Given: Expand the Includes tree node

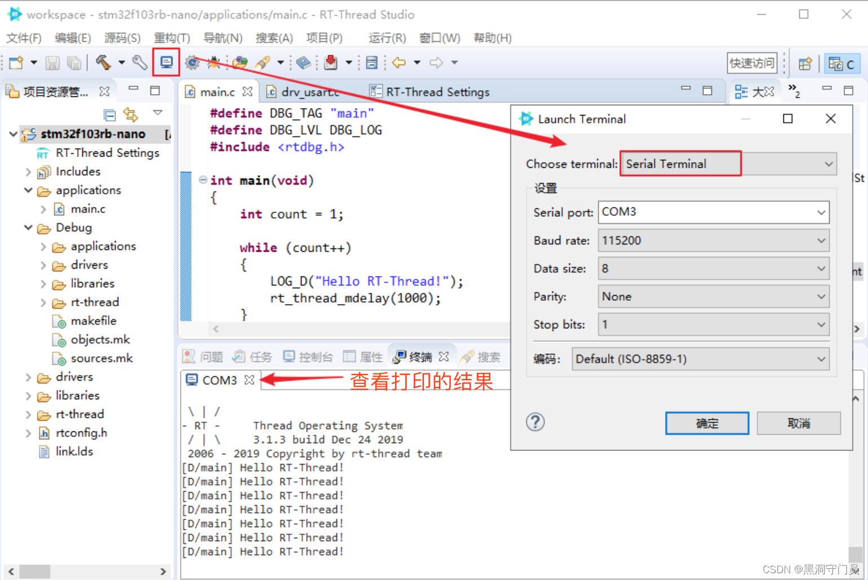Looking at the screenshot, I should click(x=28, y=172).
